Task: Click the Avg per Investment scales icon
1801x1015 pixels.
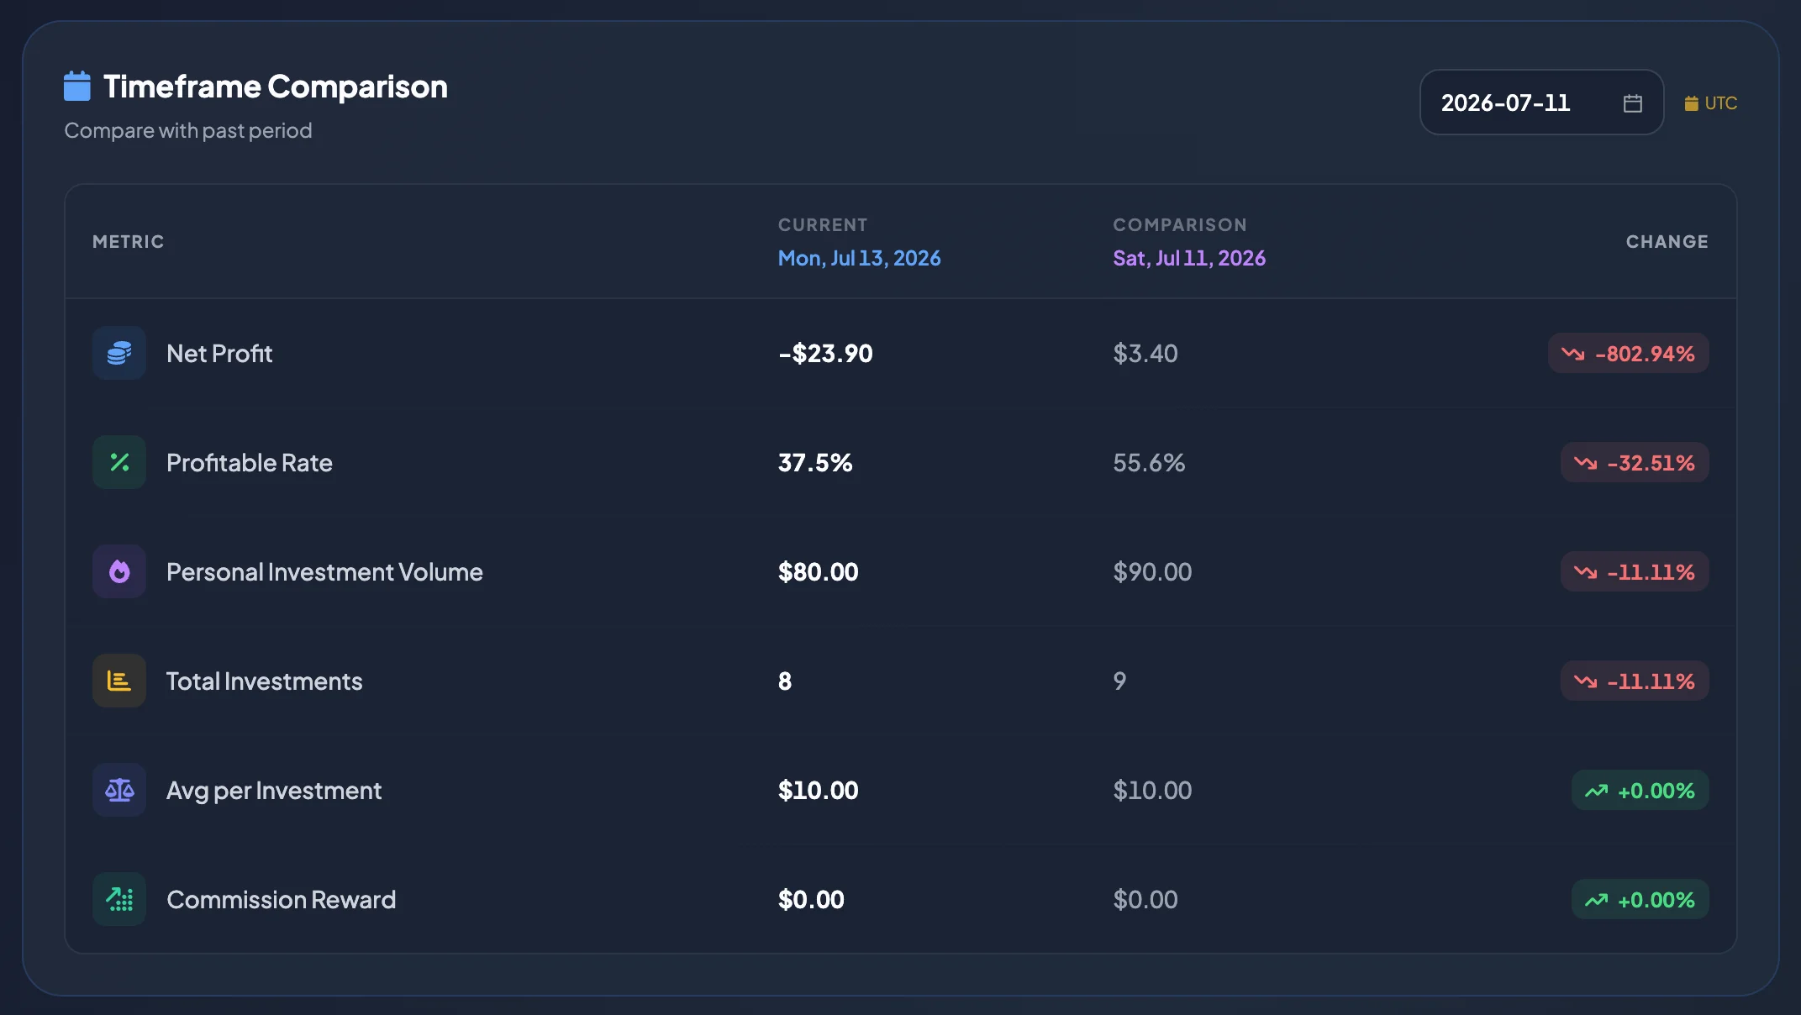Action: pos(119,790)
